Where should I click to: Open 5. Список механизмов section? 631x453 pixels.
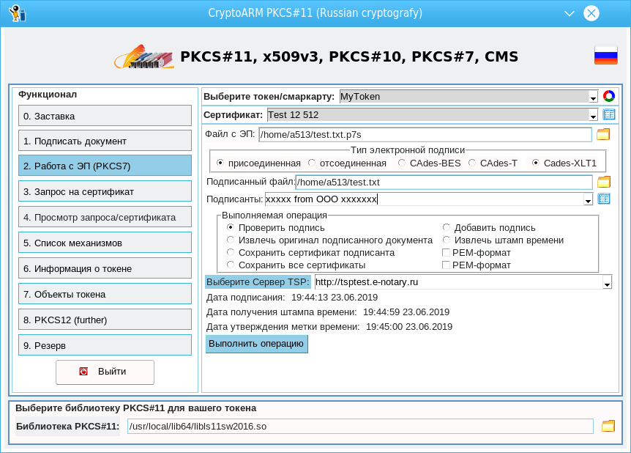[x=105, y=243]
